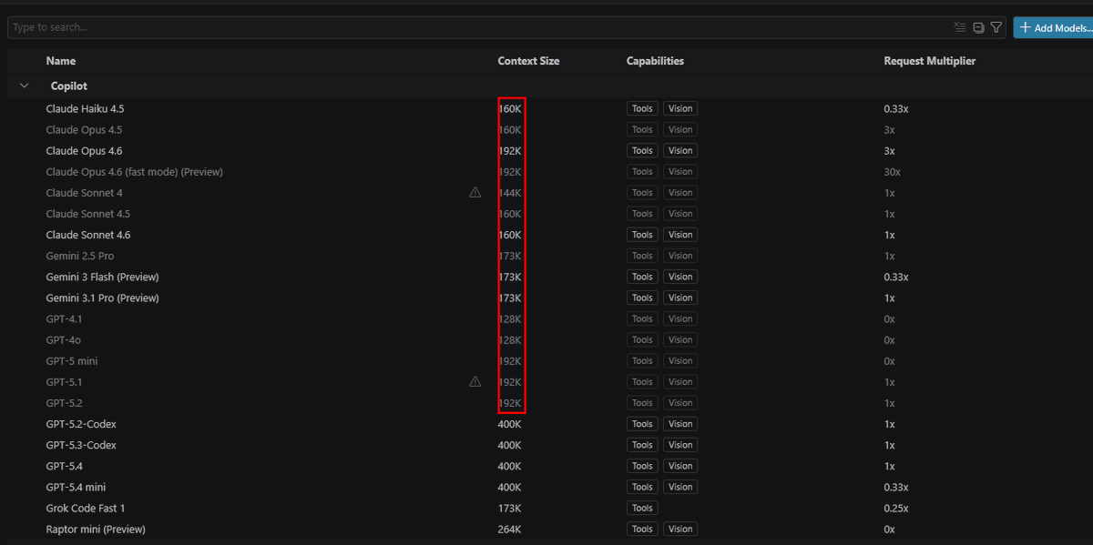Select the GPT-5.3-Codex model

coord(81,445)
